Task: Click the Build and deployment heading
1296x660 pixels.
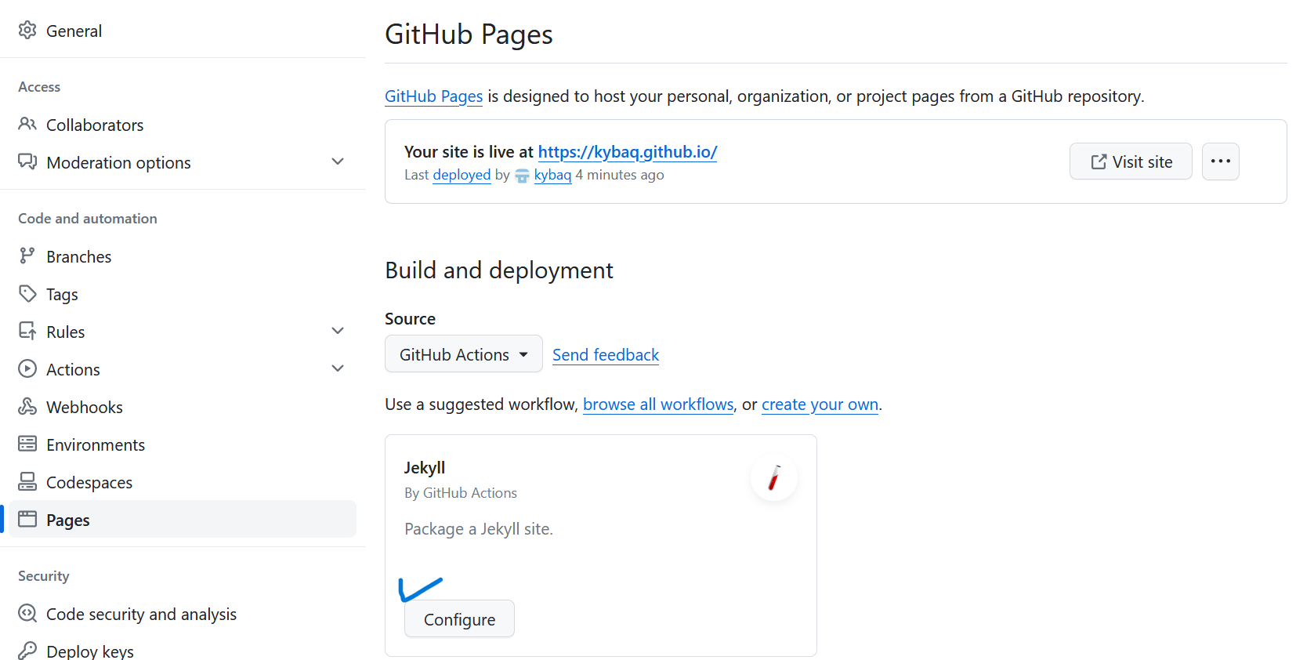Action: pyautogui.click(x=499, y=270)
